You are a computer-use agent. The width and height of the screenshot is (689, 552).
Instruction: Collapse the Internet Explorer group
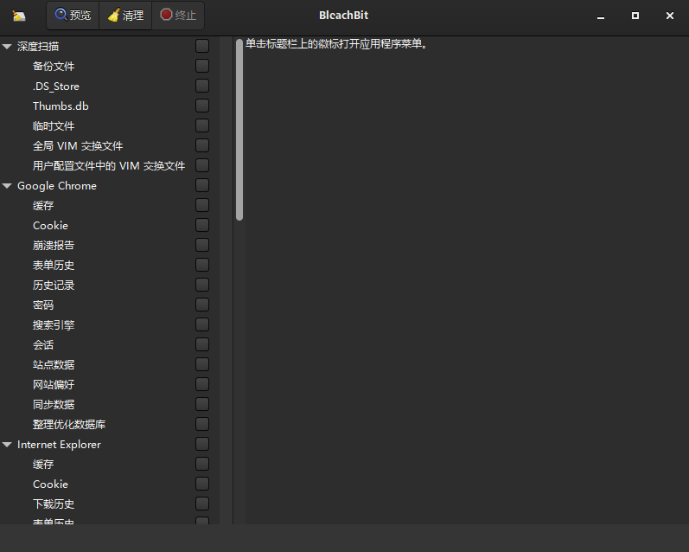[x=7, y=444]
